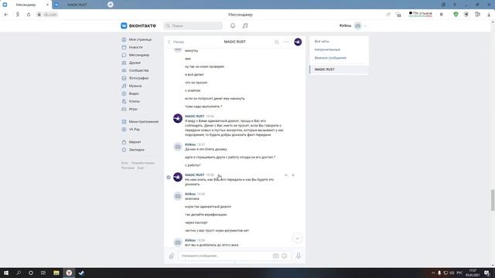Select MAGIC RUST conversation in right panel

click(339, 69)
